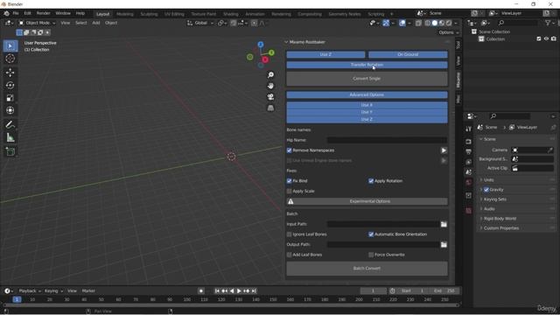
Task: Enable Force Overwrite checkbox
Action: (x=371, y=255)
